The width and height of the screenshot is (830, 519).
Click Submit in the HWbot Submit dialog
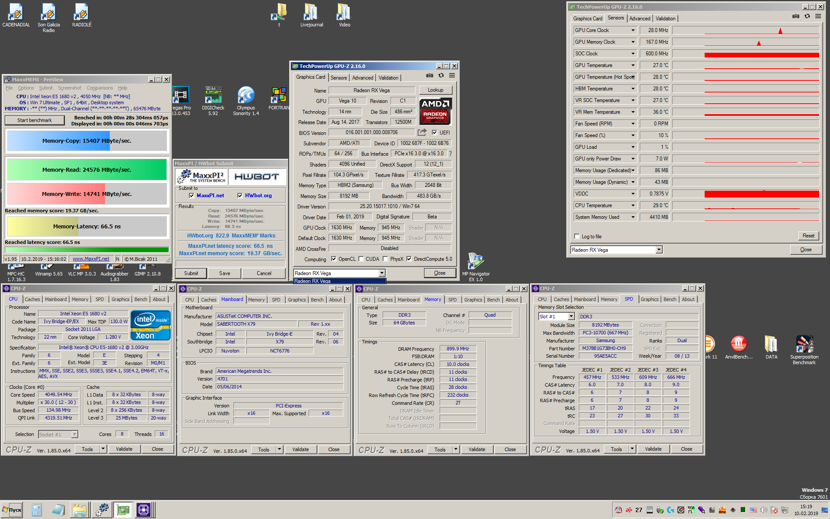191,273
